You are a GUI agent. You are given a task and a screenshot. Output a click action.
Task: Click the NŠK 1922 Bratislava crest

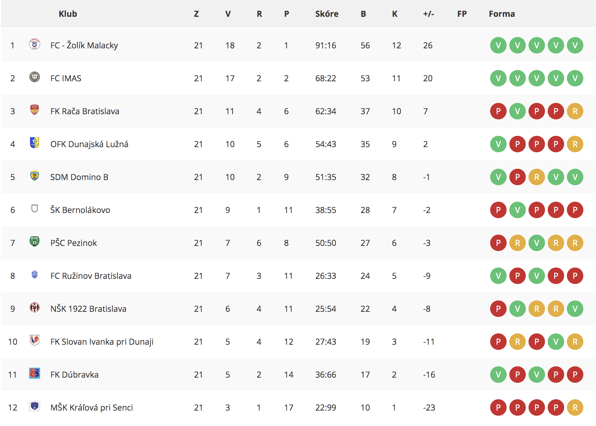click(x=35, y=307)
